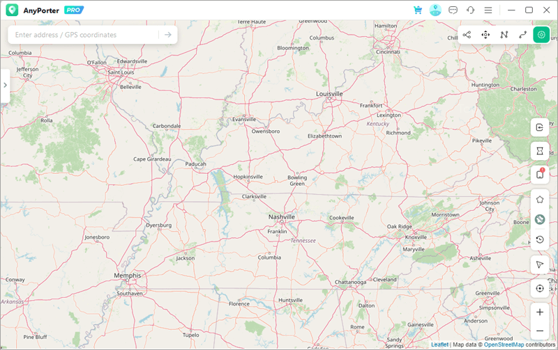Click Jonesboro on the map

[97, 237]
